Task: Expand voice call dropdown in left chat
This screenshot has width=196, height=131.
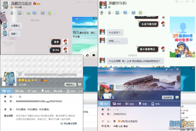Action: pos(15,13)
